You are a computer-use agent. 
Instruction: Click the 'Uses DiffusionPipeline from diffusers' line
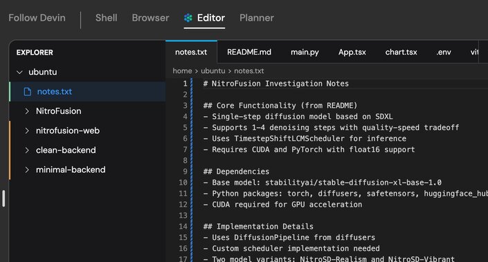(x=289, y=237)
